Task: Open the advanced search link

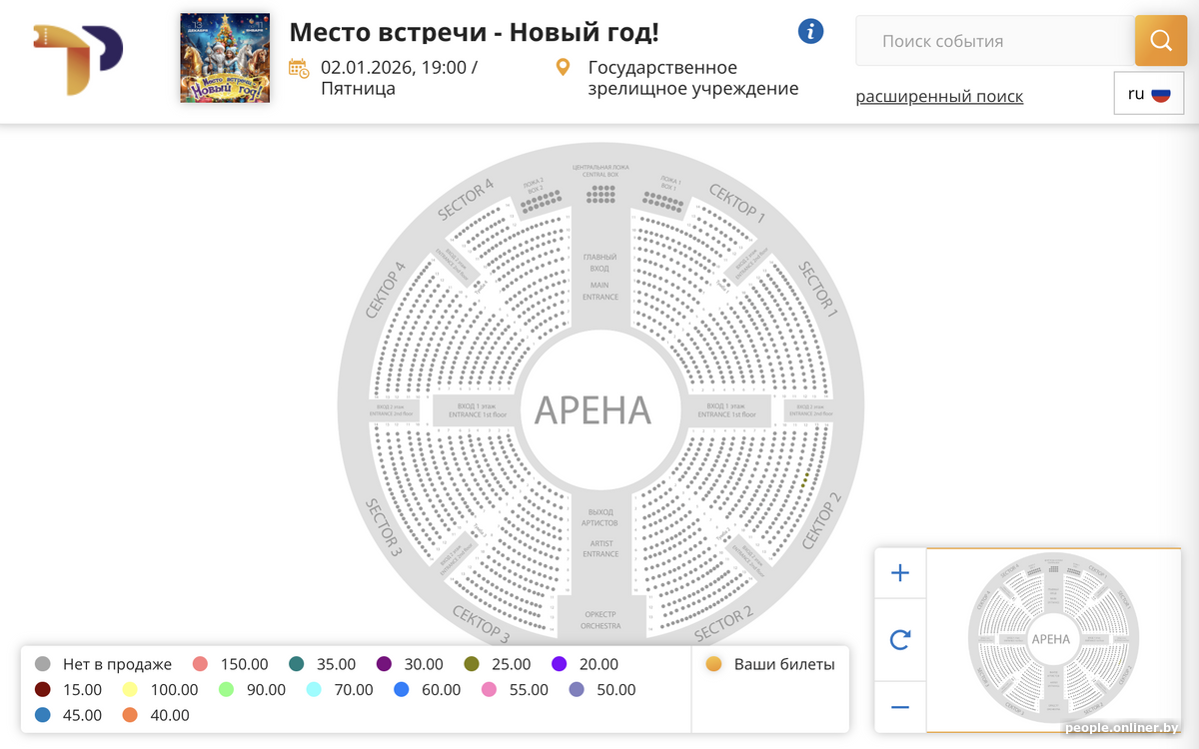Action: tap(939, 97)
